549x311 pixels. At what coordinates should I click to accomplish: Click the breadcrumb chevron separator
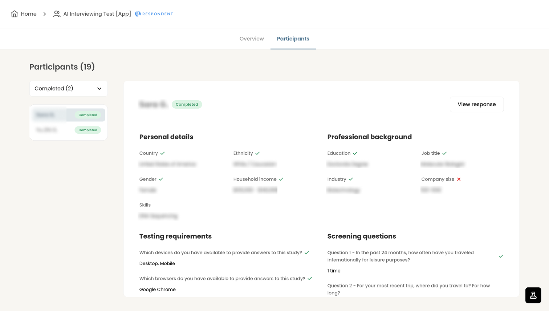coord(45,14)
